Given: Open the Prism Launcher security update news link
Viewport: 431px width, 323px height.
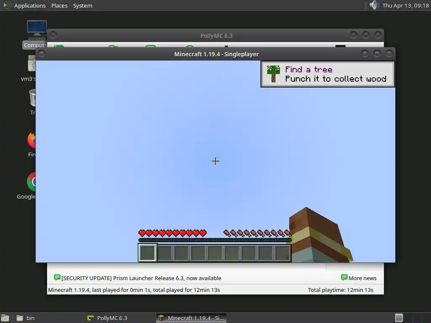Looking at the screenshot, I should tap(141, 278).
